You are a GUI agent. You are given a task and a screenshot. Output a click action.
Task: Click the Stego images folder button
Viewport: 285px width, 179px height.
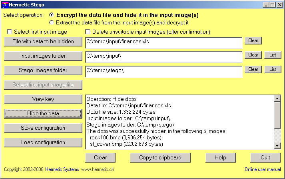tap(43, 70)
